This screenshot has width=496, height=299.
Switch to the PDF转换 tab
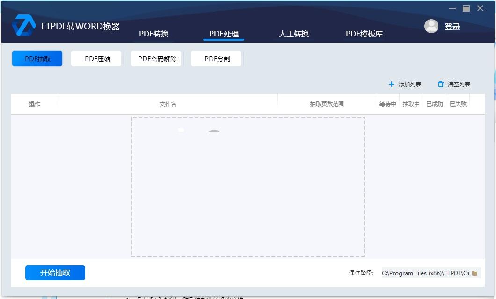[x=153, y=34]
